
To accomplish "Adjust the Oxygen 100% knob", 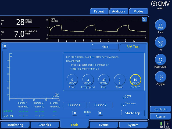I will click(x=160, y=77).
